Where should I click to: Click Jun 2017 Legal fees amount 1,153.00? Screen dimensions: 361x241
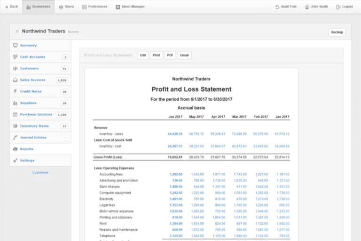point(176,205)
